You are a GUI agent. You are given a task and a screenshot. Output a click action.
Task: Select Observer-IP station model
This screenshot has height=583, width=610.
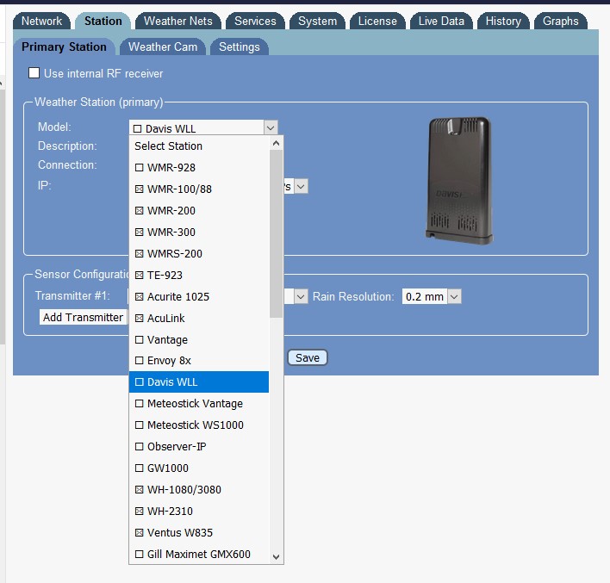(x=199, y=446)
